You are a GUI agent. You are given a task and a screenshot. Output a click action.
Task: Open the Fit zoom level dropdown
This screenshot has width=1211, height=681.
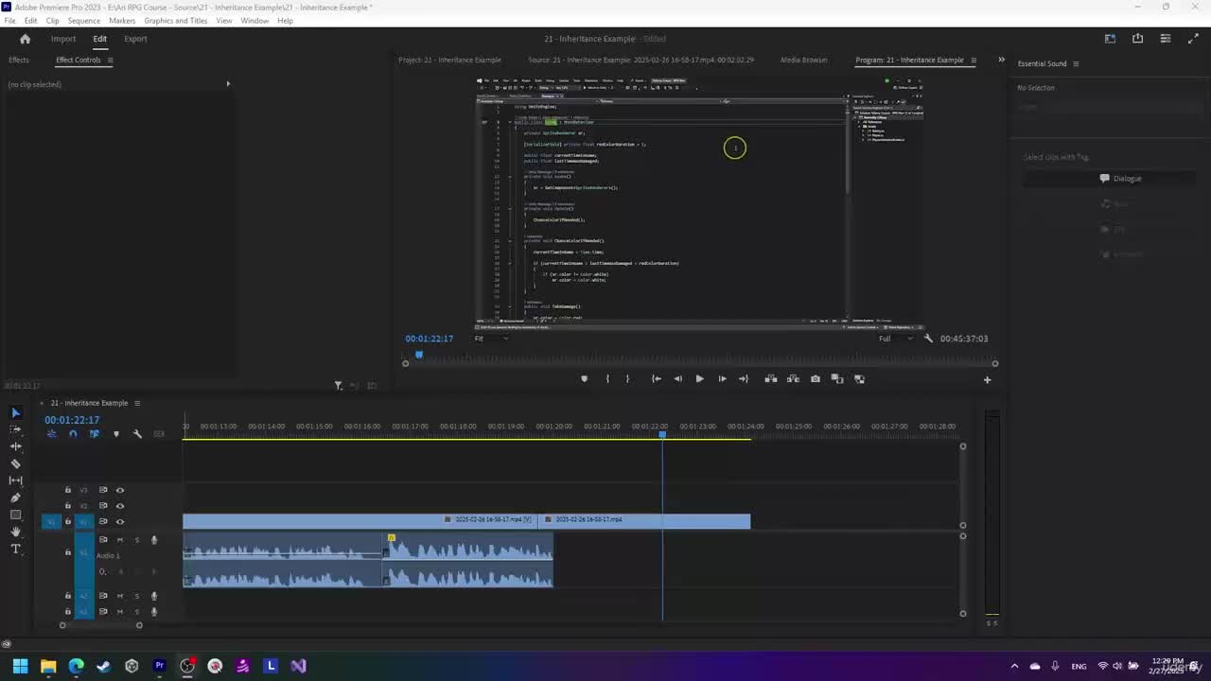pos(490,339)
